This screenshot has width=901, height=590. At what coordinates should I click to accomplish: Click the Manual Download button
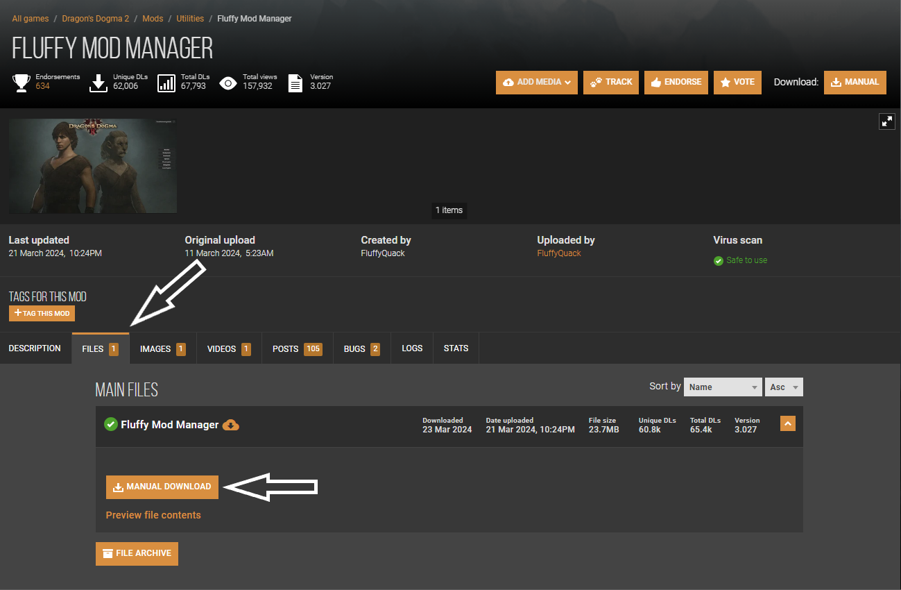[162, 487]
